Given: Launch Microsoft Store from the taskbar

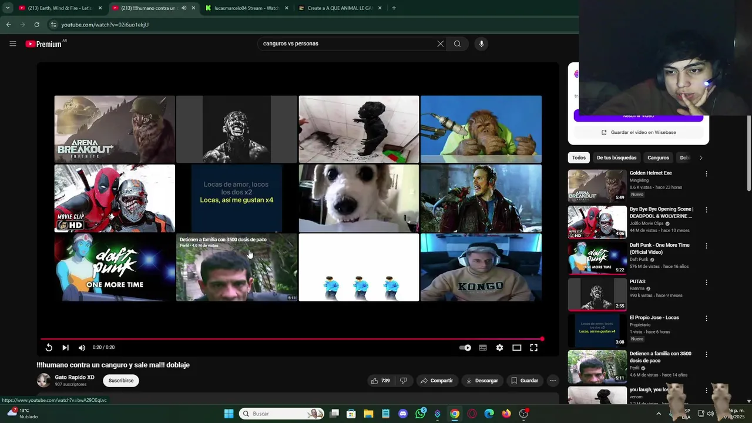Looking at the screenshot, I should click(x=351, y=414).
